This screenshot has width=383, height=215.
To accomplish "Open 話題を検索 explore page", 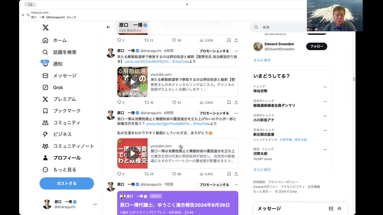I will [x=59, y=52].
